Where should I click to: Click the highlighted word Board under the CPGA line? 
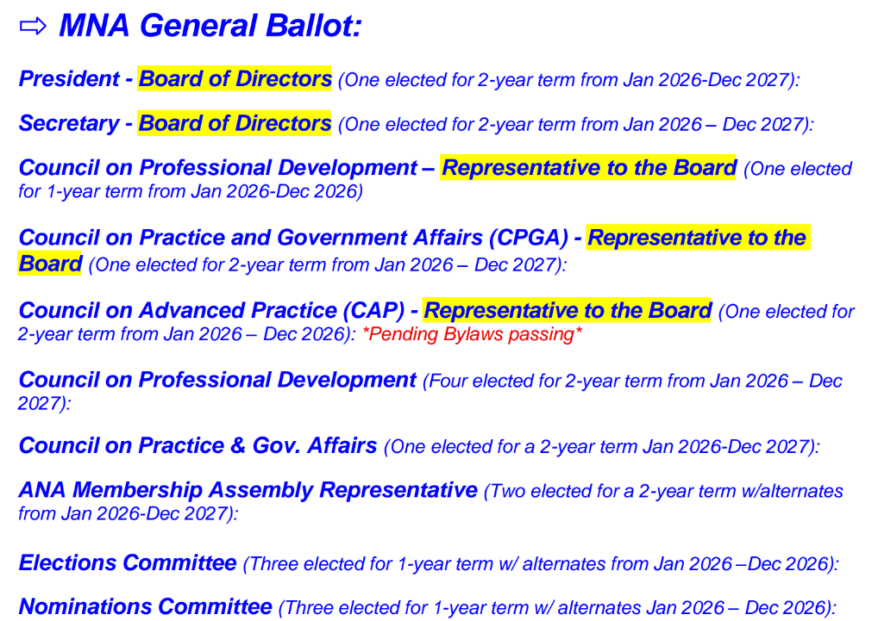[x=50, y=264]
